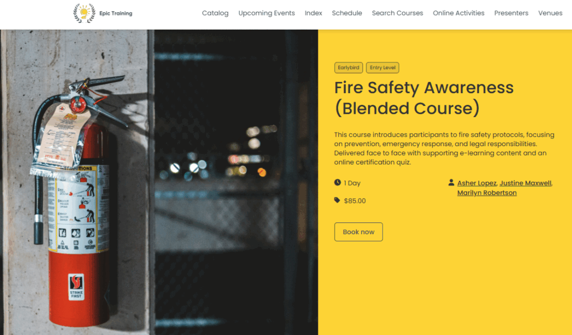Screen dimensions: 572x335
Task: Click the clock duration icon
Action: [x=337, y=182]
